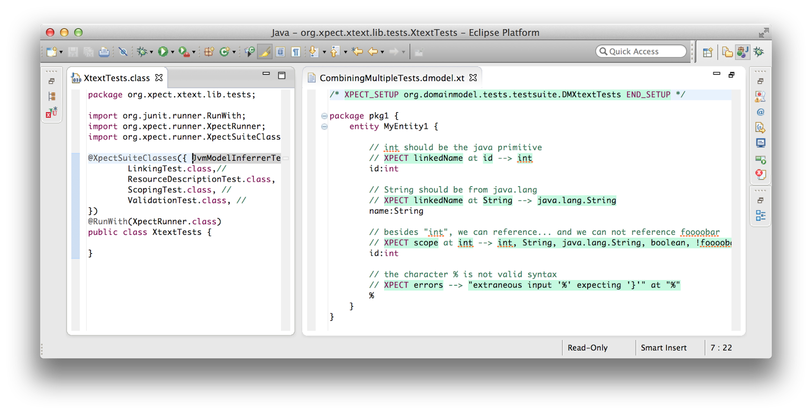Click the Next Annotation down-arrow icon
Screen dimensions: 812x414
click(x=314, y=52)
